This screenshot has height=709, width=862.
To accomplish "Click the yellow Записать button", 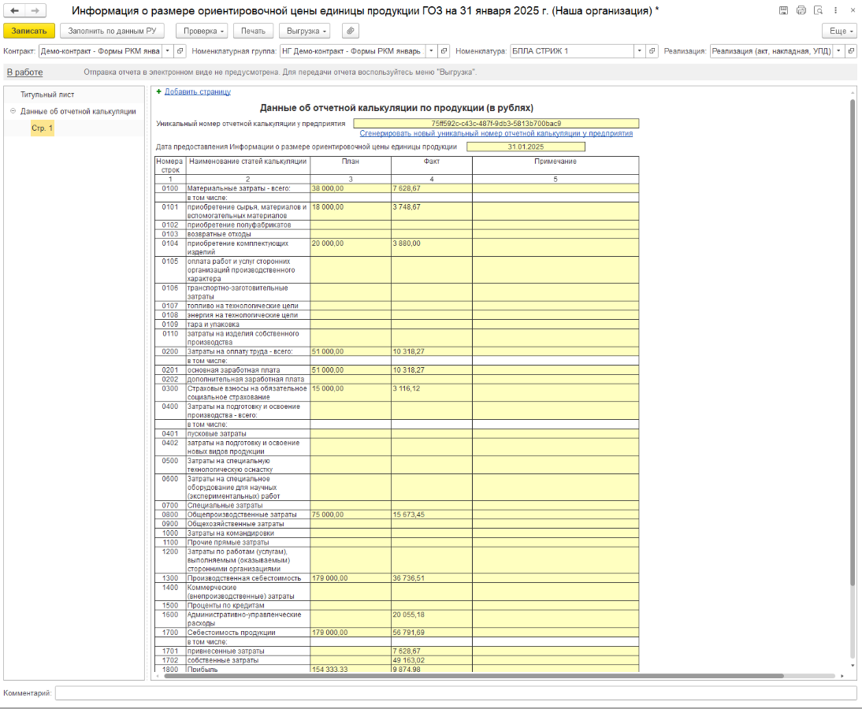I will tap(29, 31).
